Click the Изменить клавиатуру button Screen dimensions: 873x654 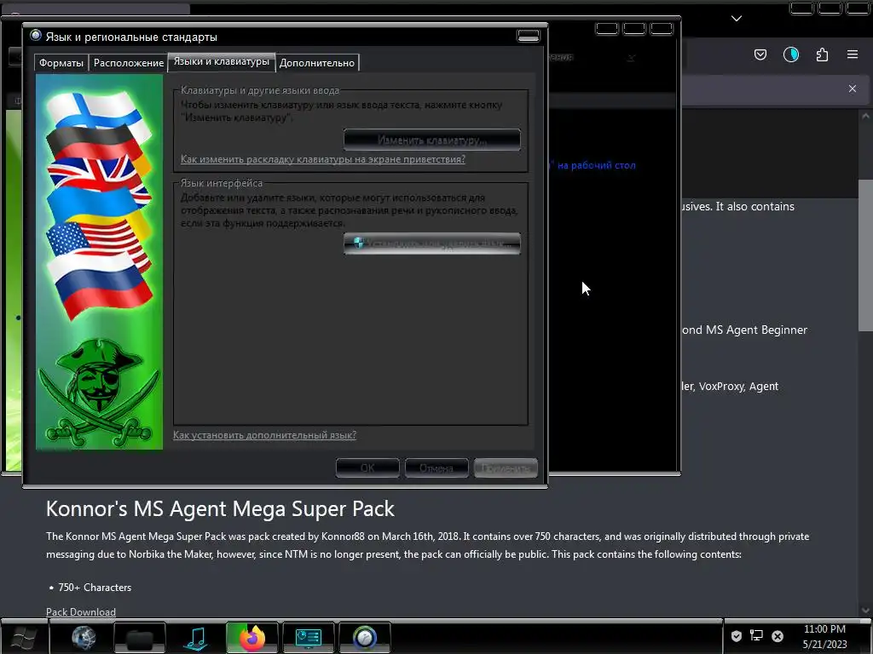coord(432,141)
